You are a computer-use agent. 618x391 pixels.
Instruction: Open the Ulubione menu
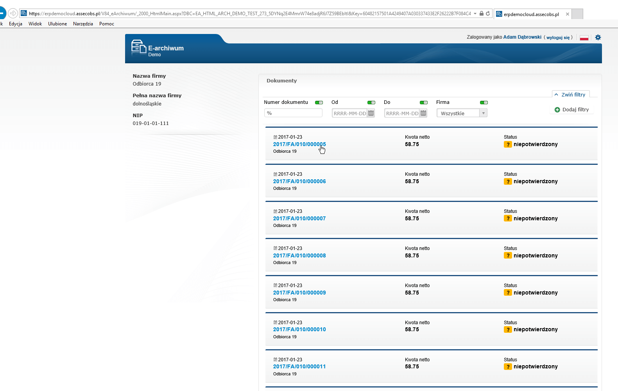click(x=57, y=24)
